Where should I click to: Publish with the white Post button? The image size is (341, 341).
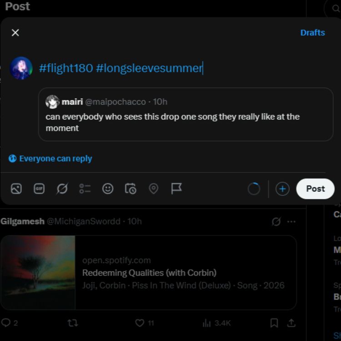point(316,189)
